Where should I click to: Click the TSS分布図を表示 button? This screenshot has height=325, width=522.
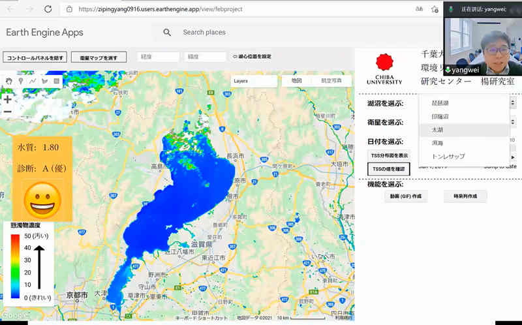(390, 155)
